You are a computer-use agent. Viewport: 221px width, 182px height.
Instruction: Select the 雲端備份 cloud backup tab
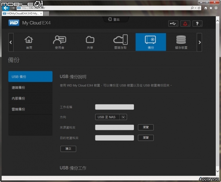(x=30, y=109)
